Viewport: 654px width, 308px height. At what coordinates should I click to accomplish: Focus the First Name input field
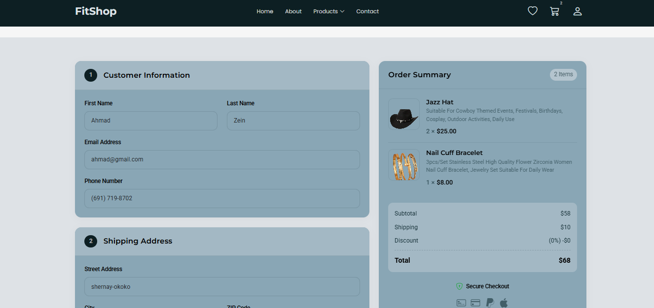coord(151,121)
